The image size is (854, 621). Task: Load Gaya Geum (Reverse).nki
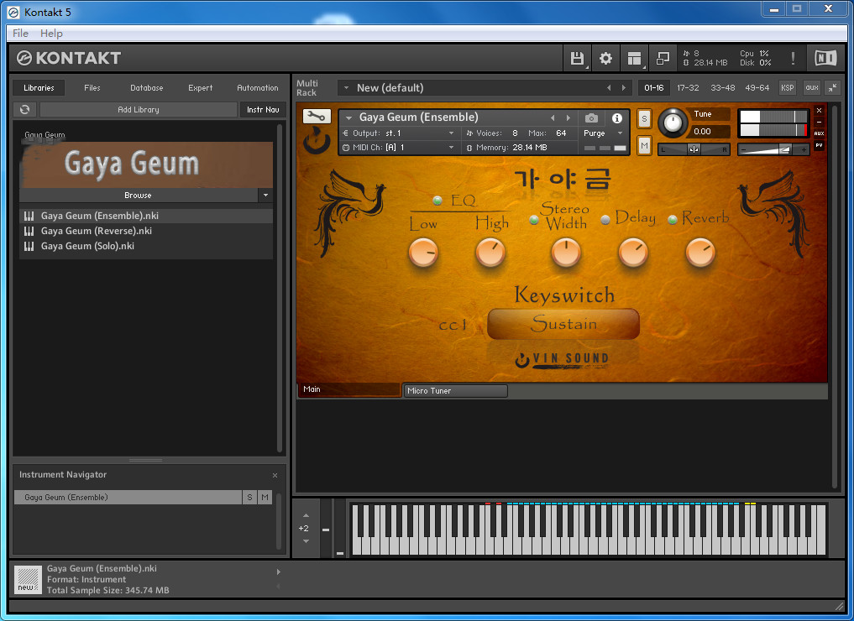coord(146,231)
